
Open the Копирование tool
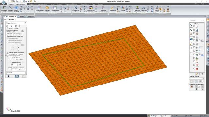(x=40, y=9)
